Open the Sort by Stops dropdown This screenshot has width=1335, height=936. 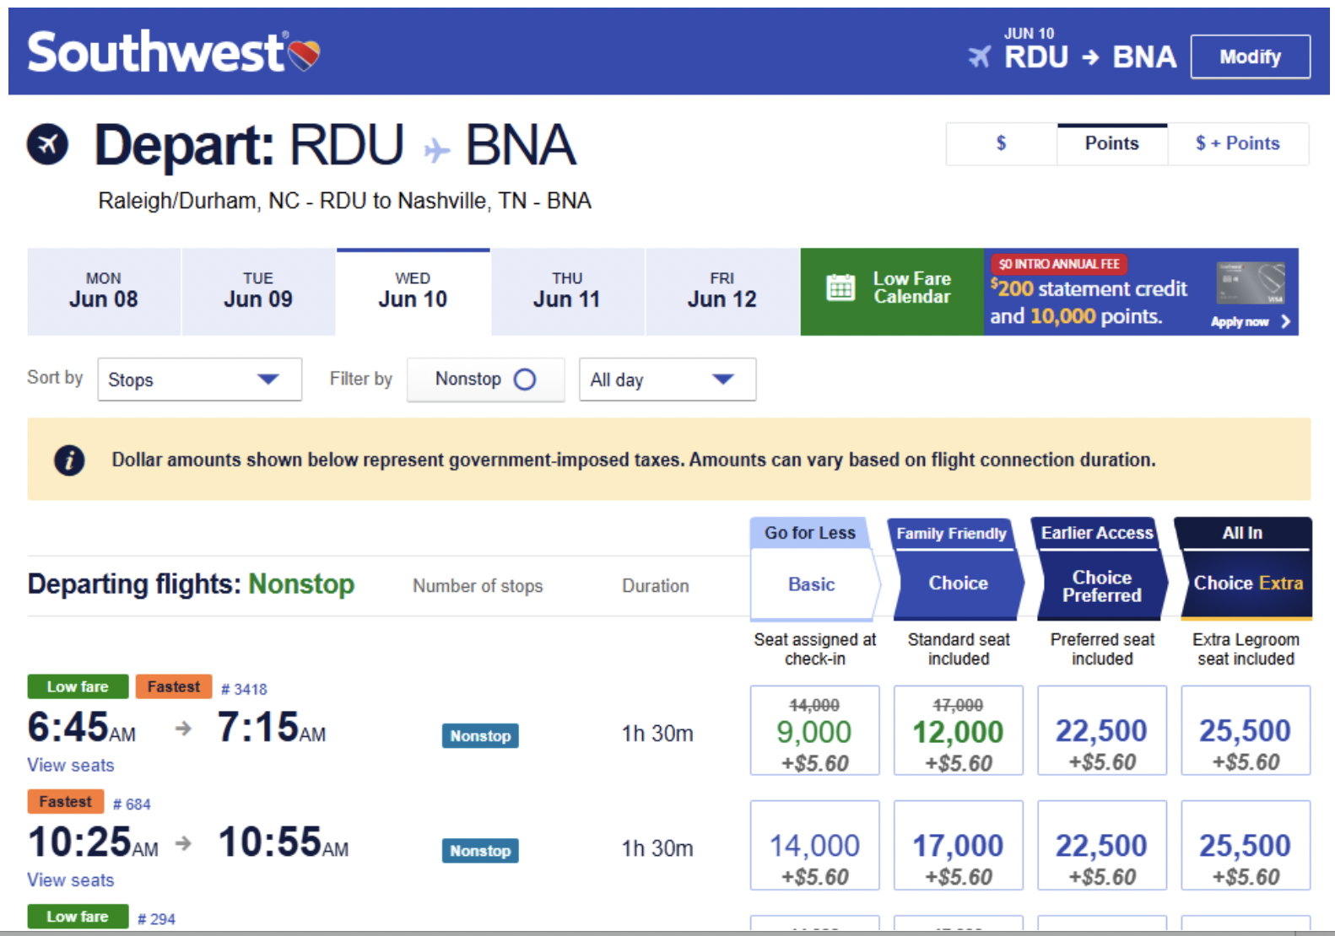pyautogui.click(x=199, y=379)
